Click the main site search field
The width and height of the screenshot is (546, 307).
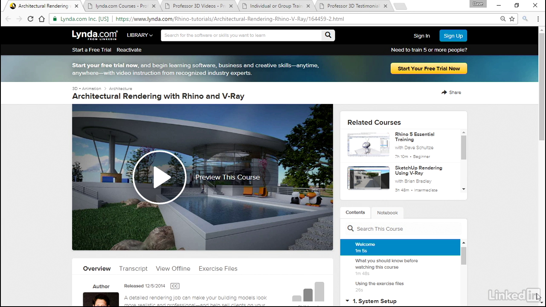(241, 35)
